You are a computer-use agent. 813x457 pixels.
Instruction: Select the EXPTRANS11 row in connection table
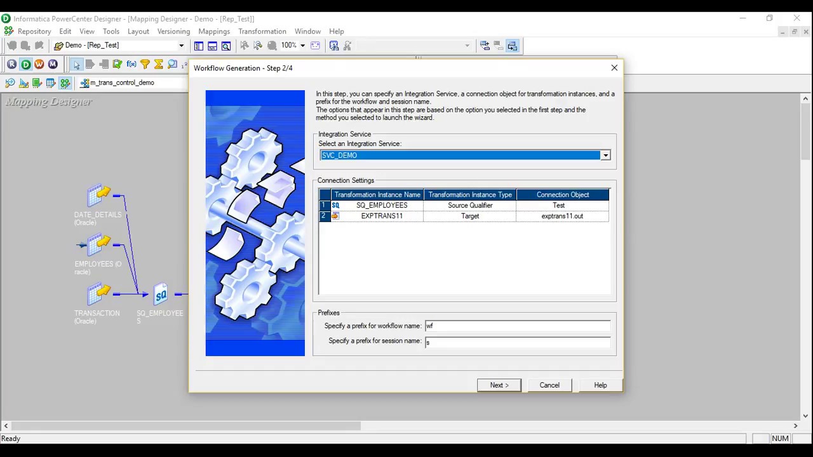click(x=464, y=216)
